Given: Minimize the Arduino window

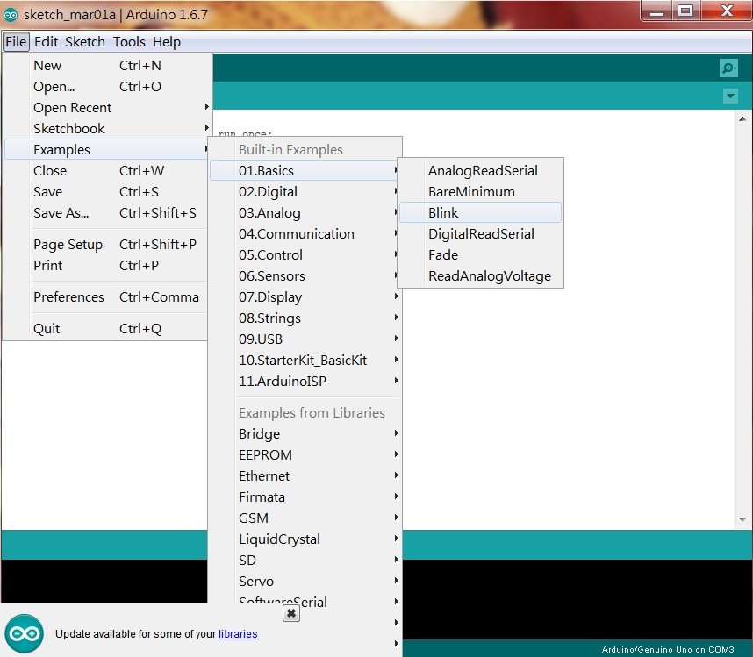Looking at the screenshot, I should (x=656, y=11).
